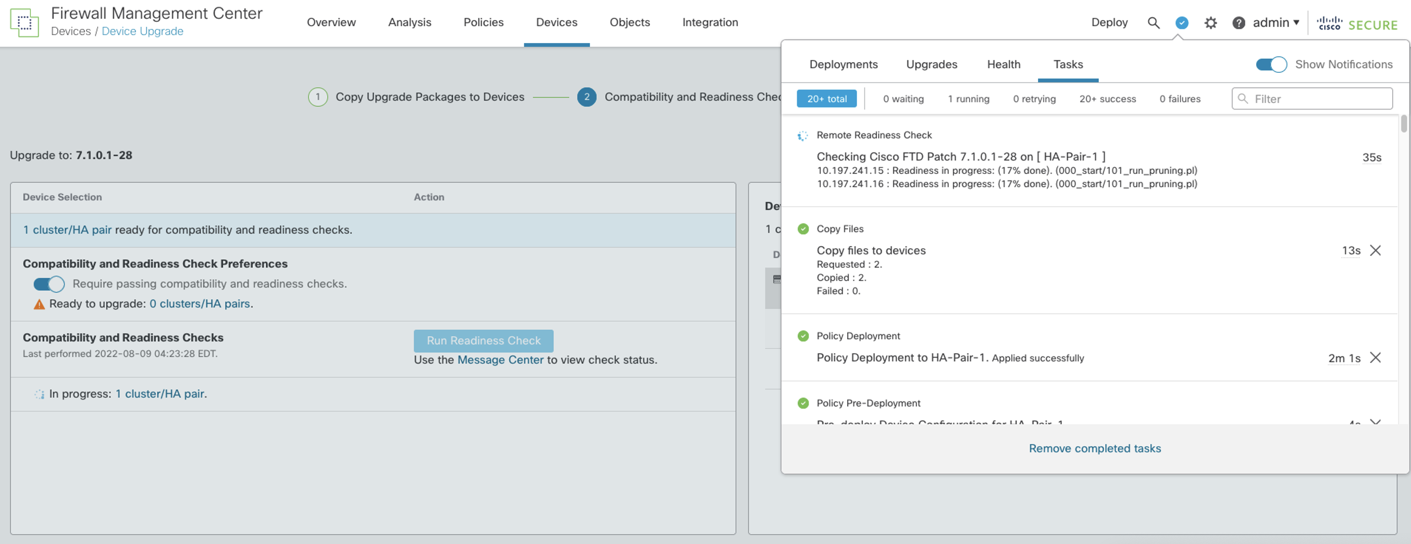Screen dimensions: 1411x544
Task: Open the Devices menu
Action: pyautogui.click(x=557, y=22)
